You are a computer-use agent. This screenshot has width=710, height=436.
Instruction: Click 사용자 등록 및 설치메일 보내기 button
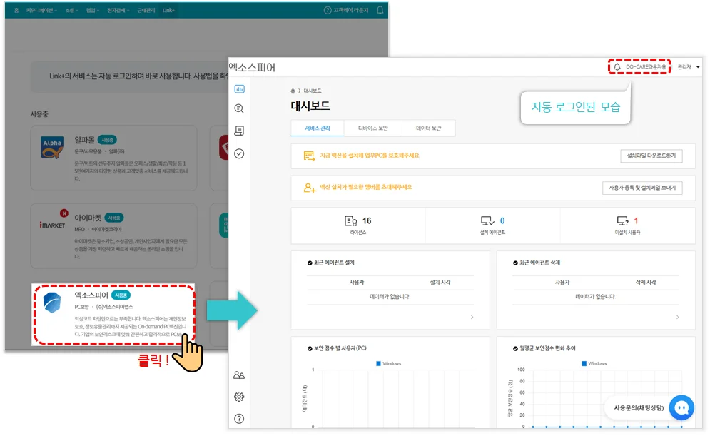[642, 188]
